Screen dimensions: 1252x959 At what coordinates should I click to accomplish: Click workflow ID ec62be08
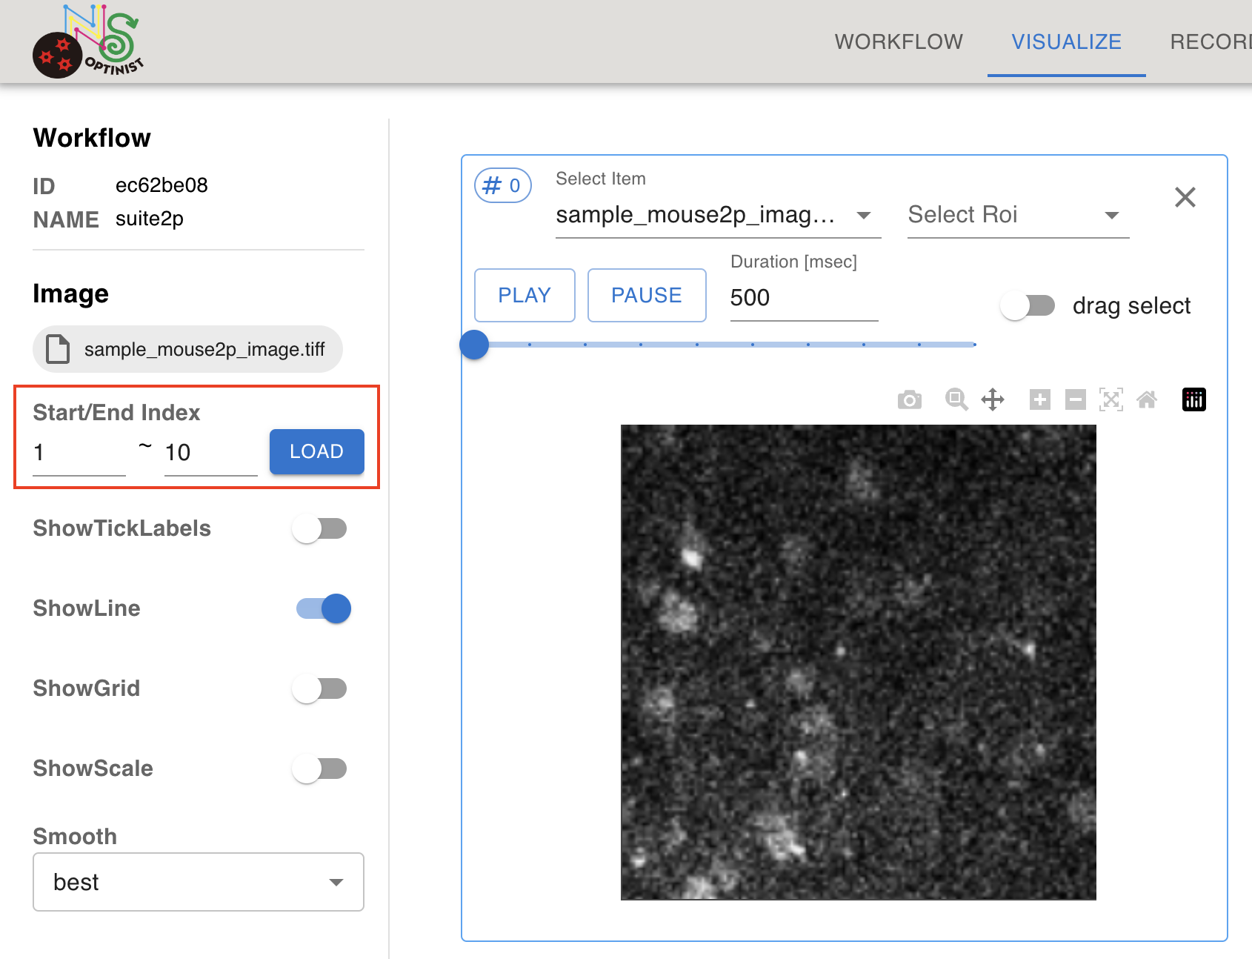(162, 185)
